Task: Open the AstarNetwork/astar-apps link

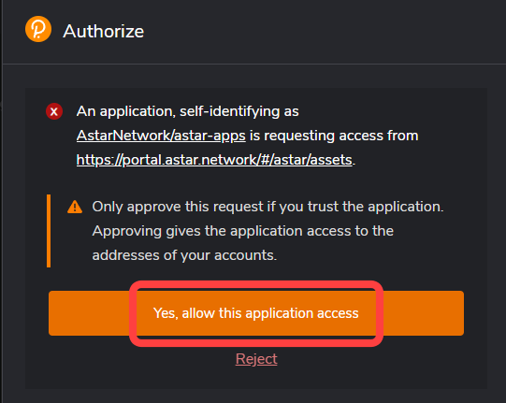Action: (x=161, y=136)
